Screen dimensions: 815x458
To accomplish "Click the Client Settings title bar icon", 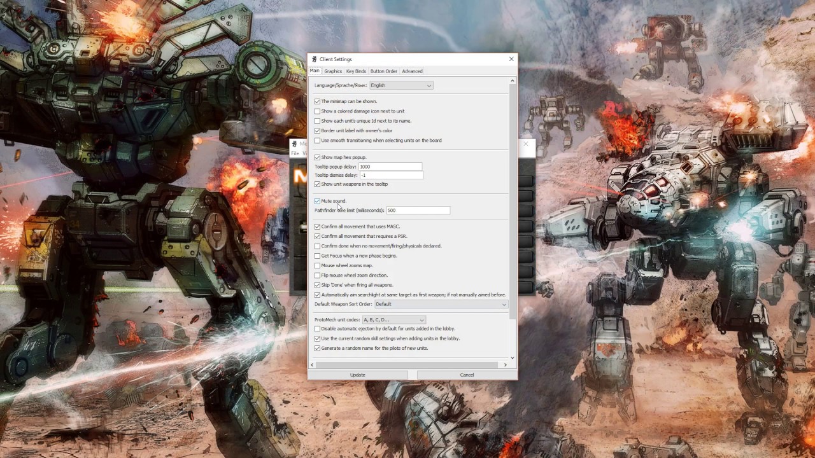I will [x=315, y=59].
